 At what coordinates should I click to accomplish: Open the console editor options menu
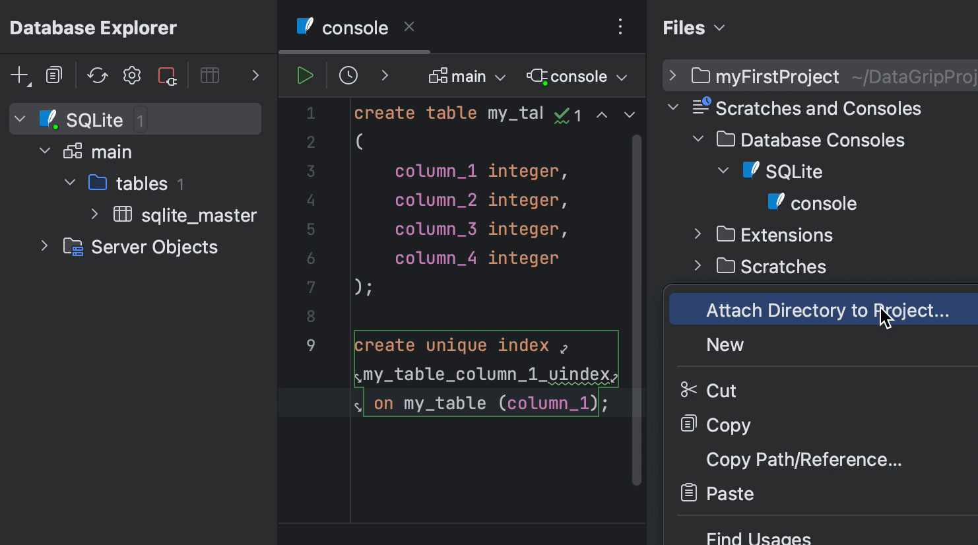620,26
